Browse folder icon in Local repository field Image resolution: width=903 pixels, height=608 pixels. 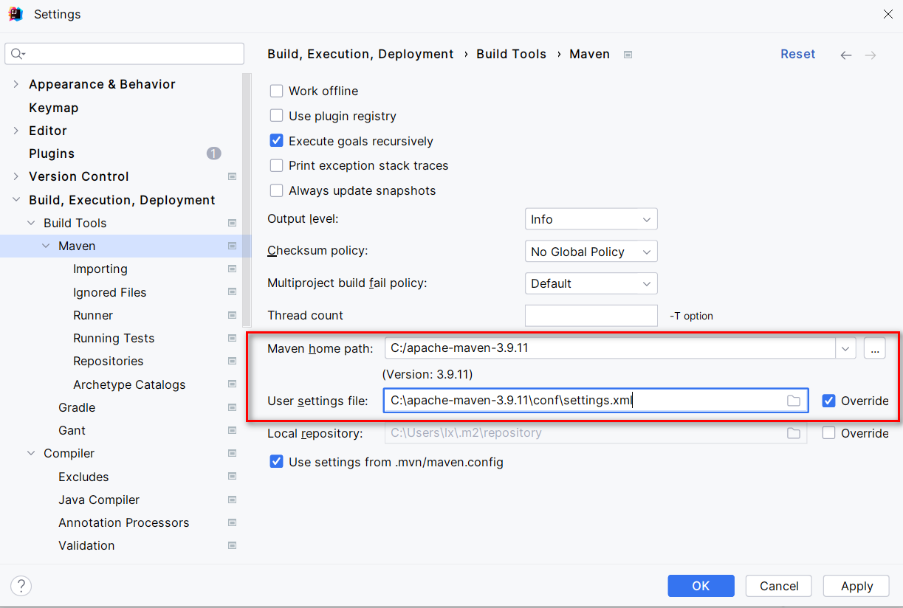[794, 433]
